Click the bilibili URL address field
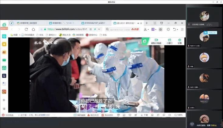Image resolution: width=223 pixels, height=128 pixels. tap(67, 29)
